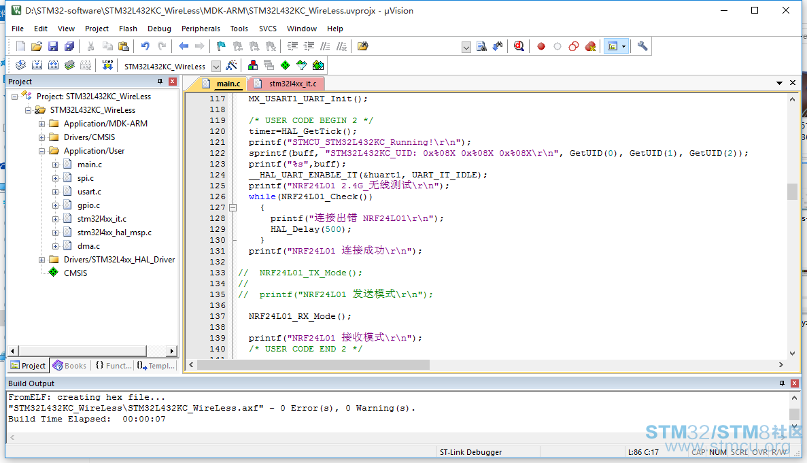
Task: Select the CMSIS component item
Action: click(75, 273)
